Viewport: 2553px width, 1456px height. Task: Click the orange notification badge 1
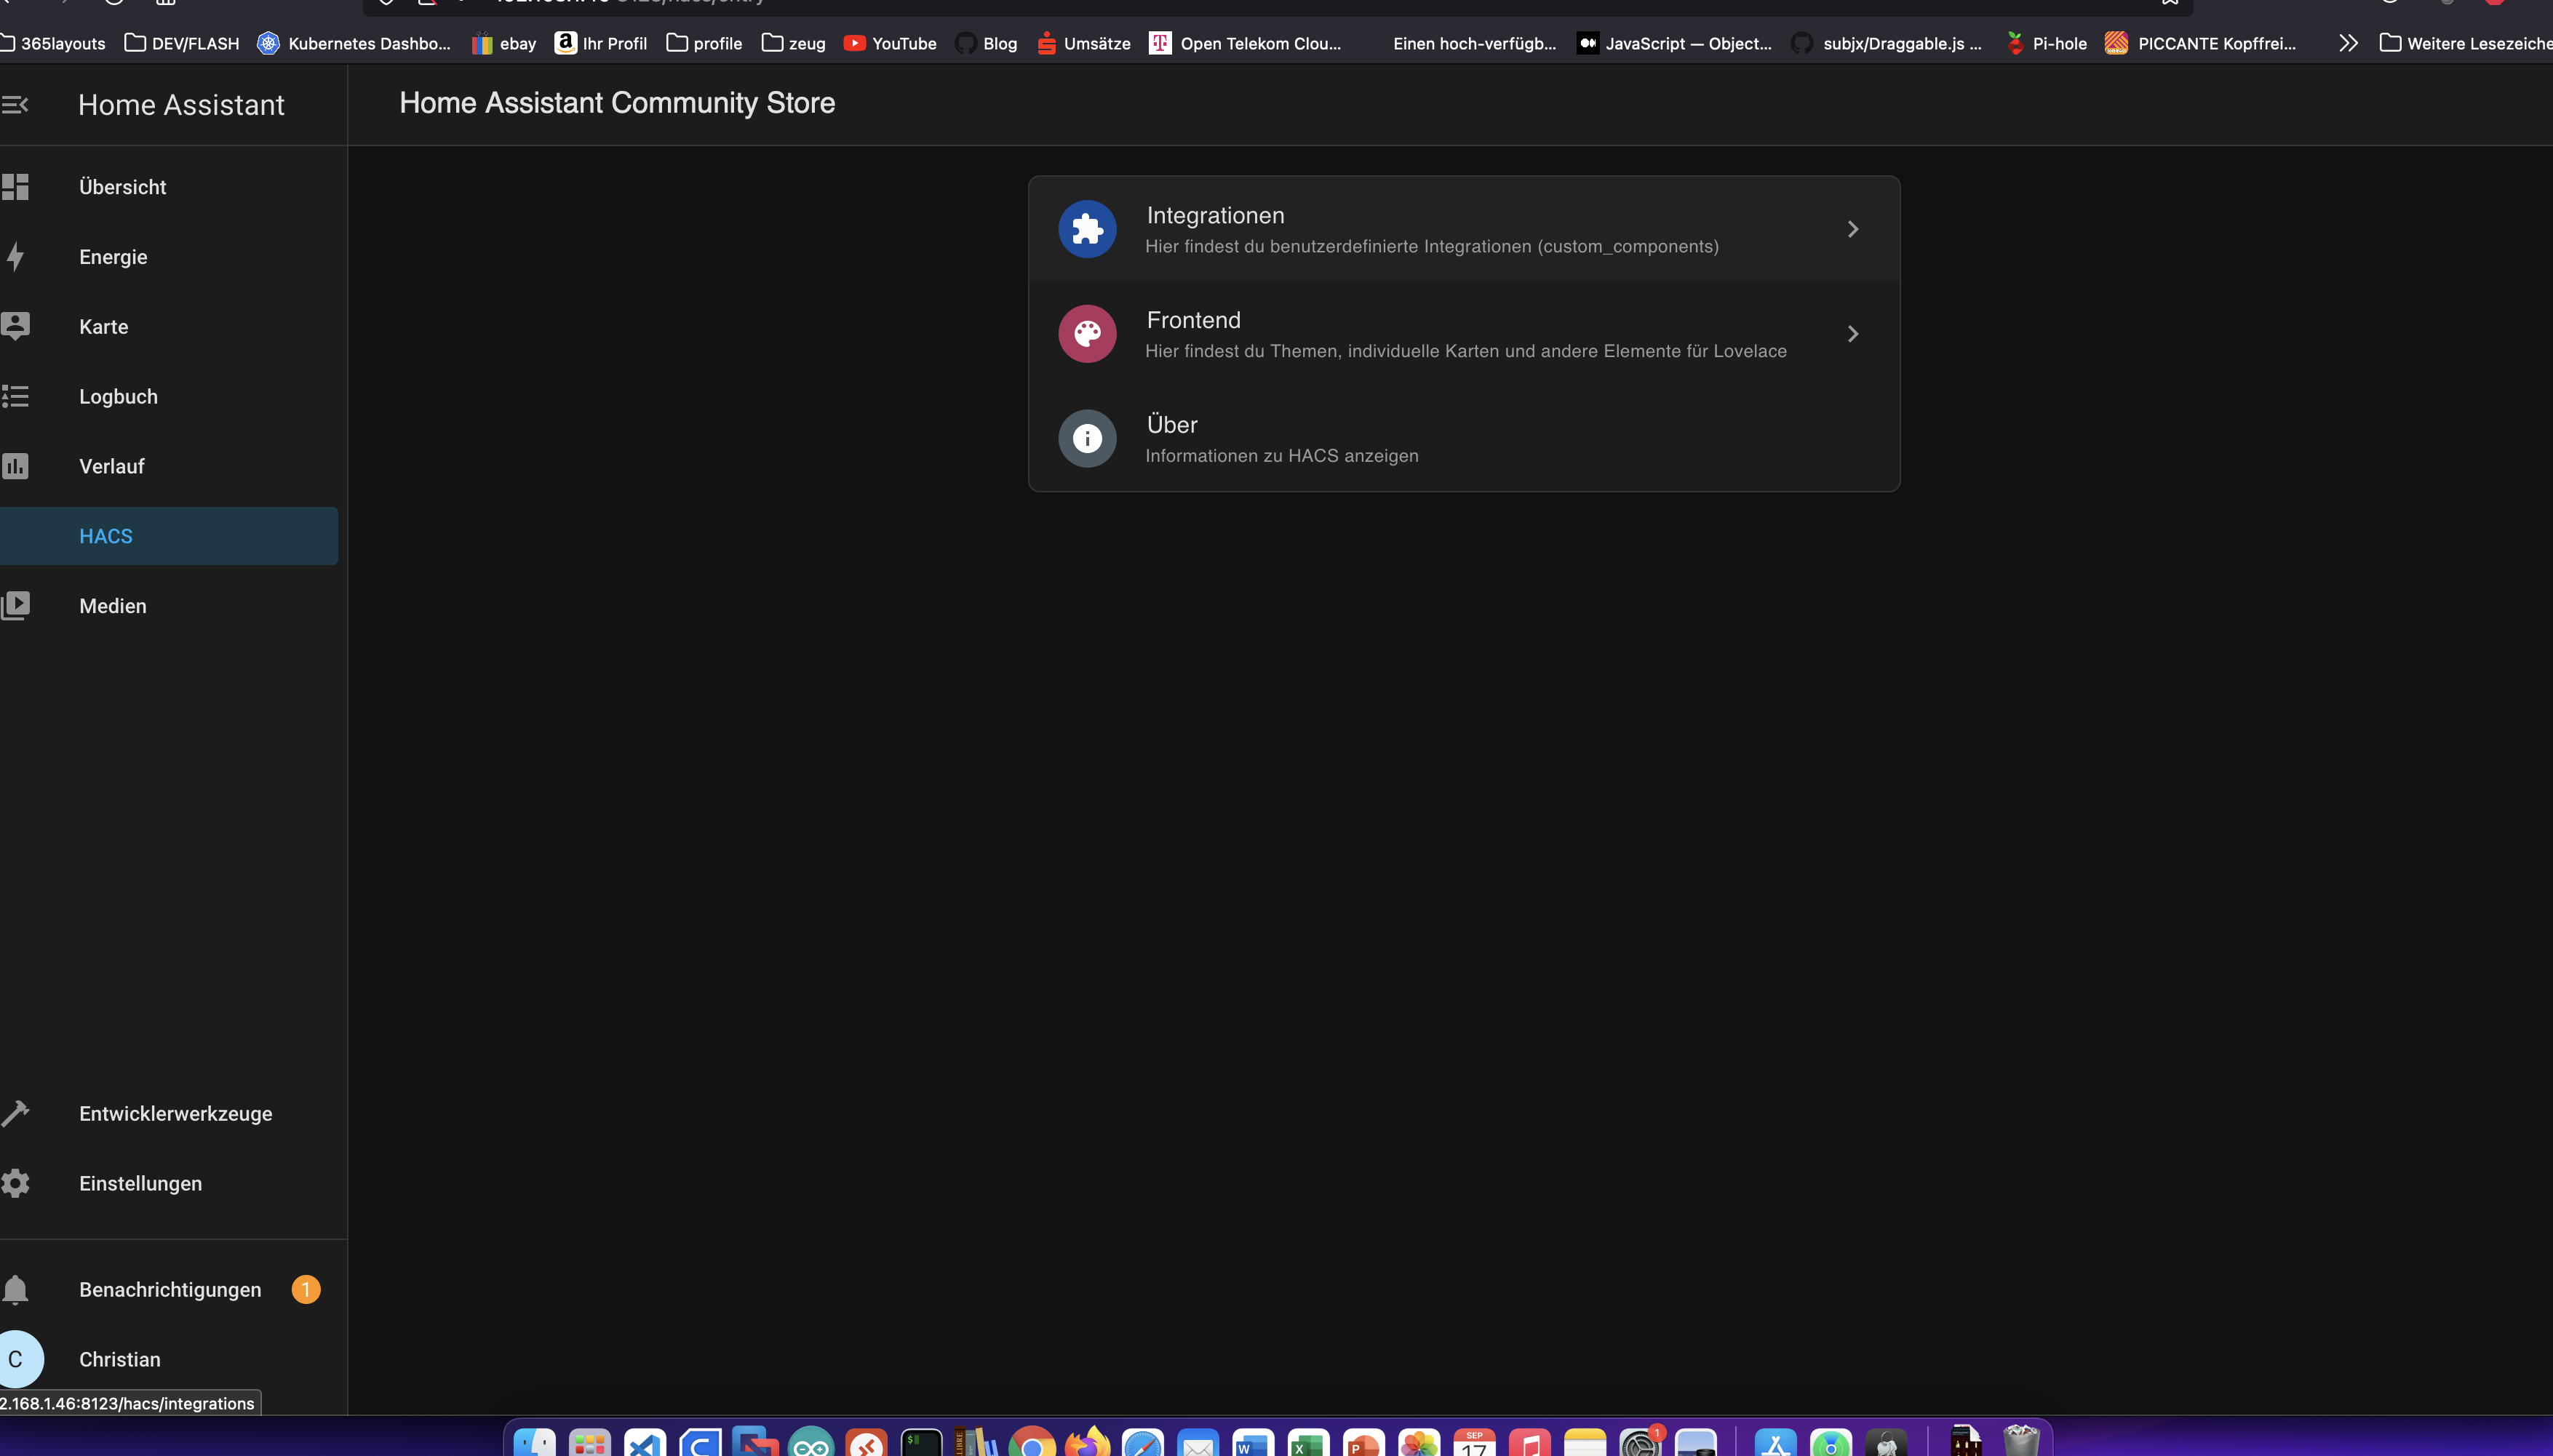pos(306,1290)
